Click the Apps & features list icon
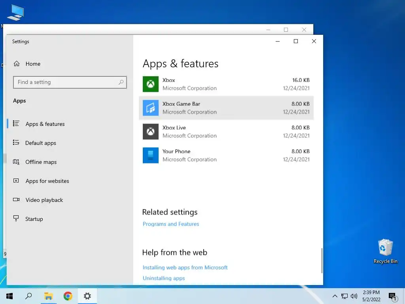This screenshot has width=405, height=304. (x=16, y=123)
